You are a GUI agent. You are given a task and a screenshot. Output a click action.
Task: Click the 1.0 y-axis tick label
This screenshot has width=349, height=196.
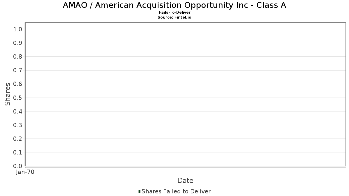[x=18, y=29]
